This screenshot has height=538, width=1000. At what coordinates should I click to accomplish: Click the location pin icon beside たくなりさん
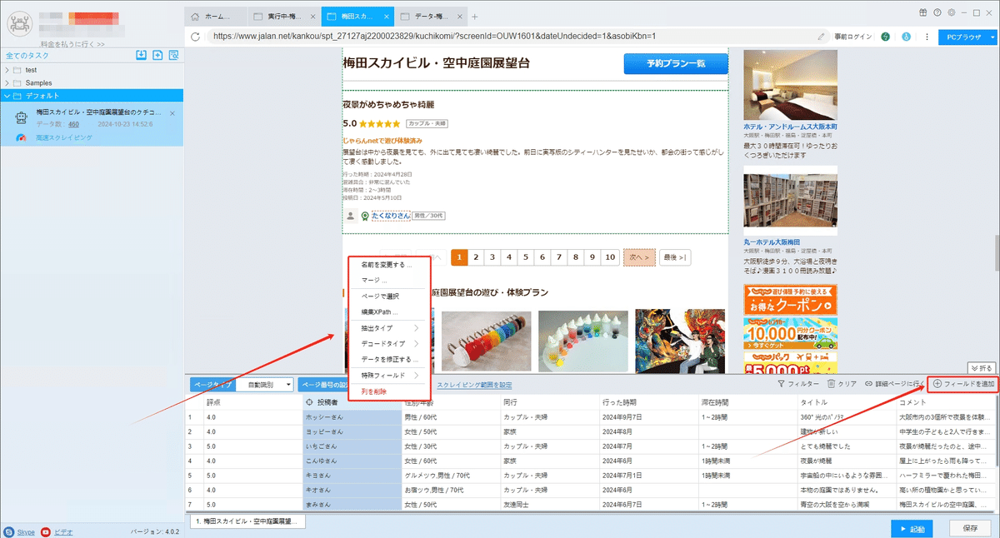pyautogui.click(x=365, y=217)
